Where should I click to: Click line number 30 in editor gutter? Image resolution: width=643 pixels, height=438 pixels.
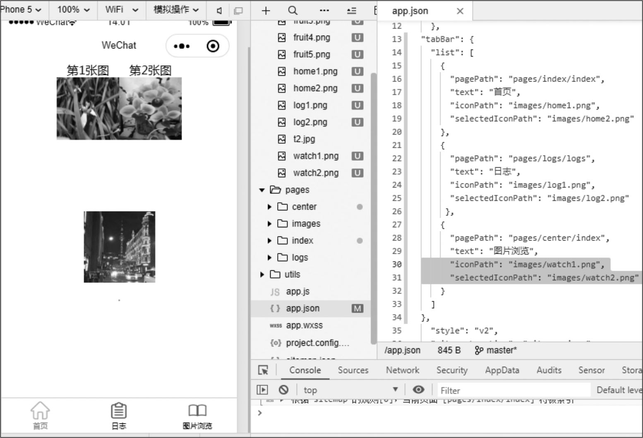point(396,265)
